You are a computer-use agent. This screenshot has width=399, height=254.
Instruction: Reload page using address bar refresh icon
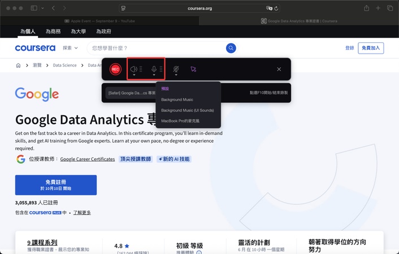pos(276,8)
